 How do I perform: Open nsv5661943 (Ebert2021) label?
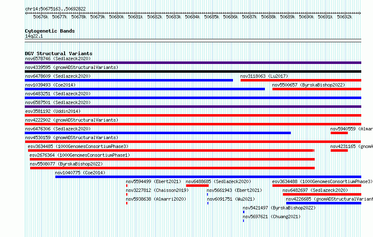tap(234, 190)
